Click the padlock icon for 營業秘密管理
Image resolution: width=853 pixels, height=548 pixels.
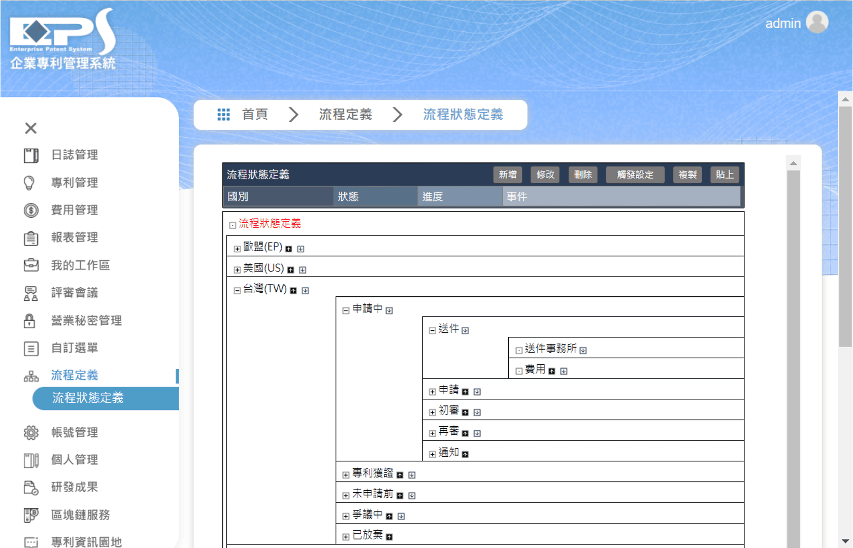[x=30, y=321]
